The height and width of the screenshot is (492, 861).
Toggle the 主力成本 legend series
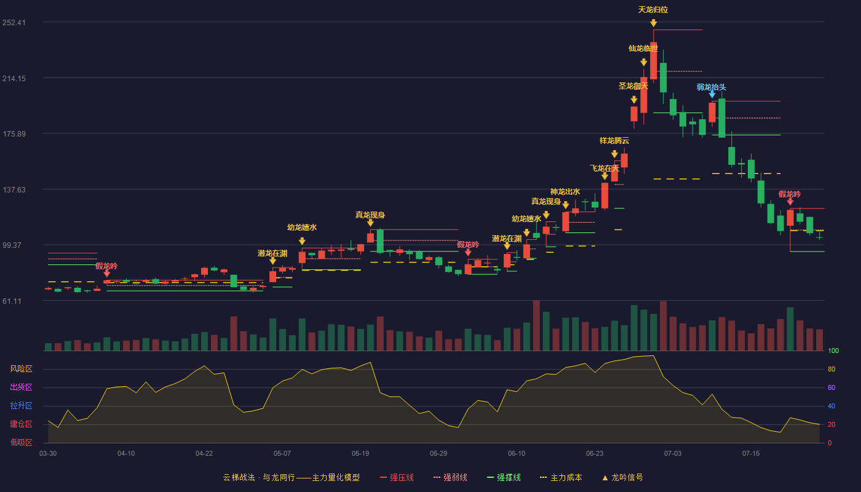pos(561,477)
